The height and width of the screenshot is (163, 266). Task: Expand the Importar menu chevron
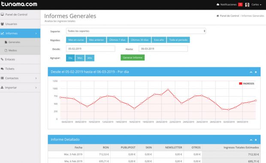(36, 88)
